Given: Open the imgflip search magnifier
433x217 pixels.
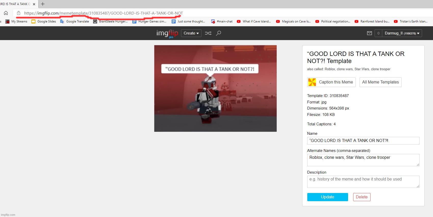Looking at the screenshot, I should click(219, 33).
